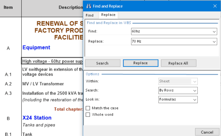Select the Replace tab

tap(108, 15)
